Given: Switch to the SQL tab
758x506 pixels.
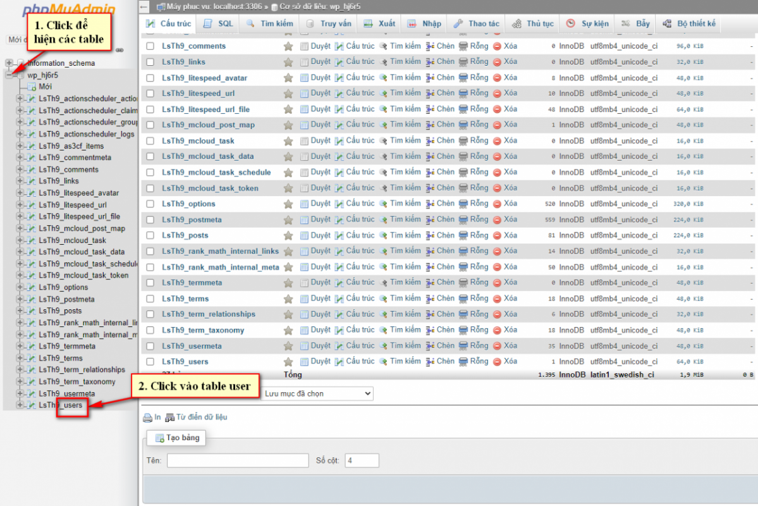Looking at the screenshot, I should pyautogui.click(x=218, y=23).
